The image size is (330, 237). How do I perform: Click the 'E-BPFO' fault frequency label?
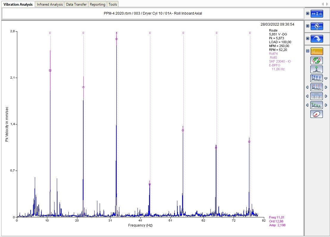274,65
